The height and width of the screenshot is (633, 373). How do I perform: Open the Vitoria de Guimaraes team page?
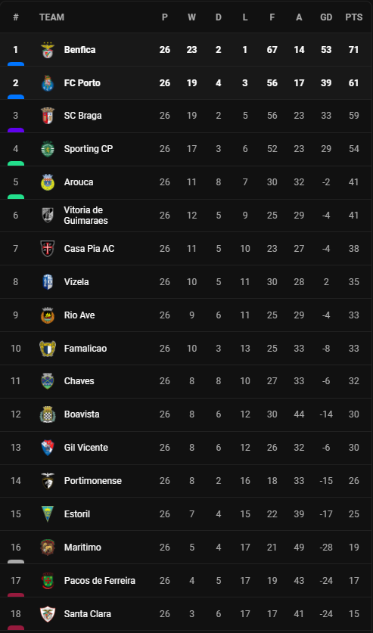click(x=86, y=216)
